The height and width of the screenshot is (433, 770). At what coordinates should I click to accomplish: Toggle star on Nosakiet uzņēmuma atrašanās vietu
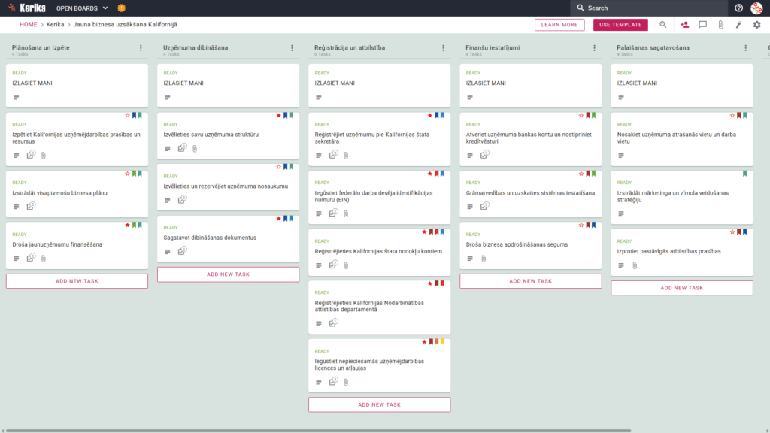(x=732, y=115)
